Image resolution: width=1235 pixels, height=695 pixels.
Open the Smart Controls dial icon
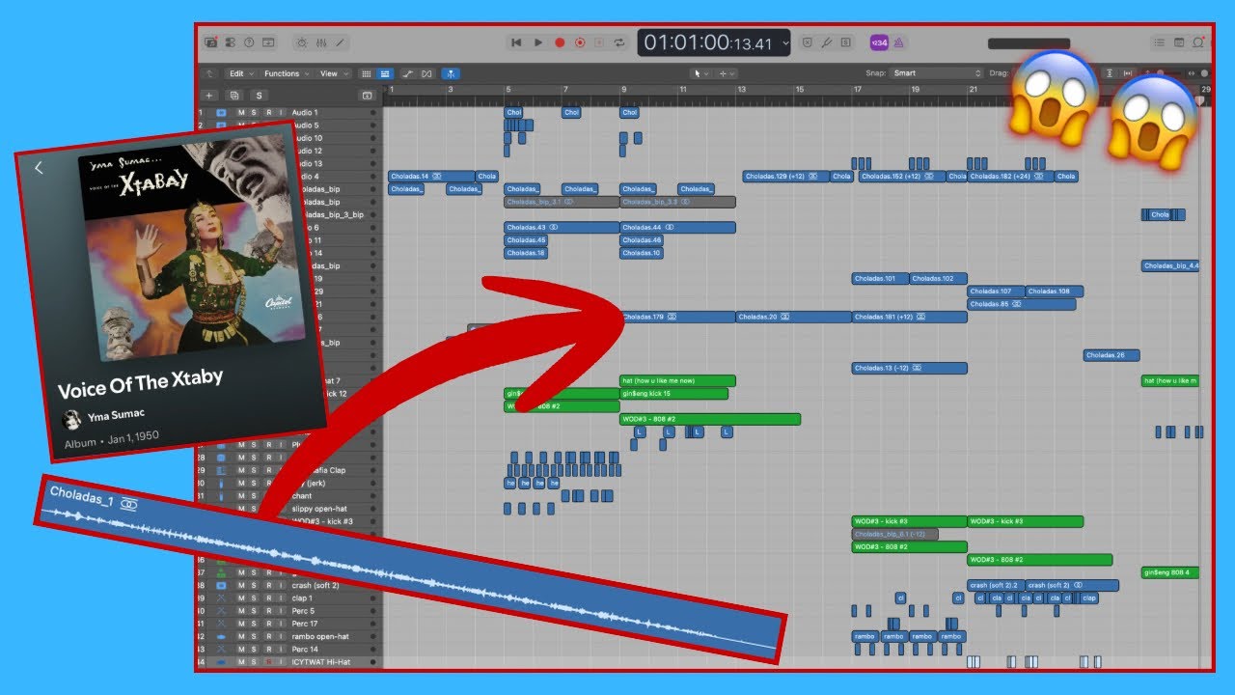(302, 42)
